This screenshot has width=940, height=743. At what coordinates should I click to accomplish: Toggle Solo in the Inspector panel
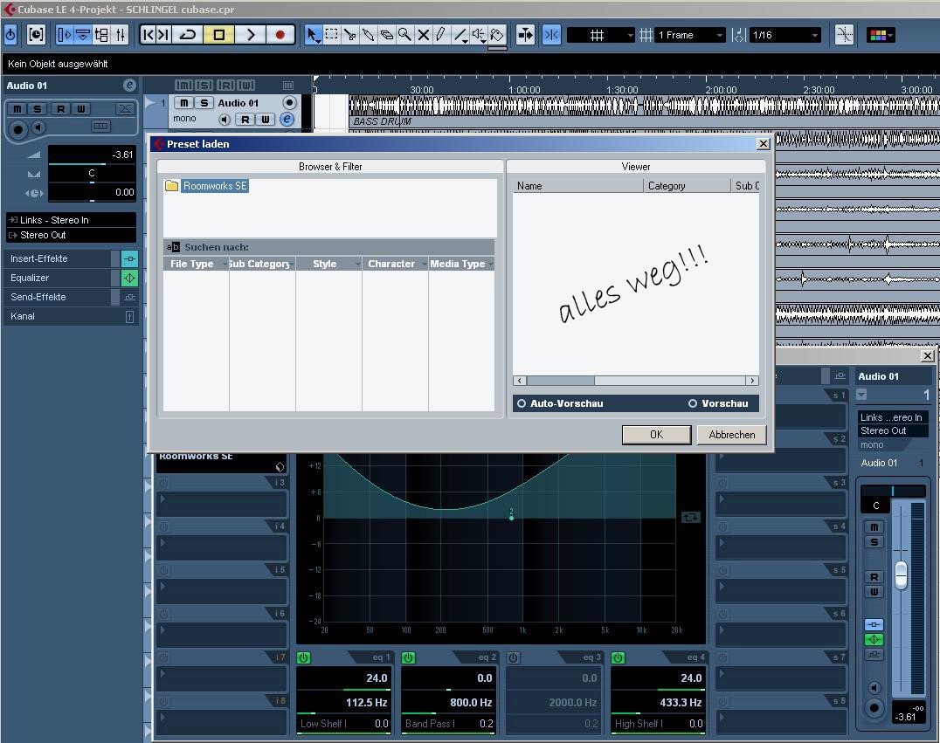click(38, 108)
